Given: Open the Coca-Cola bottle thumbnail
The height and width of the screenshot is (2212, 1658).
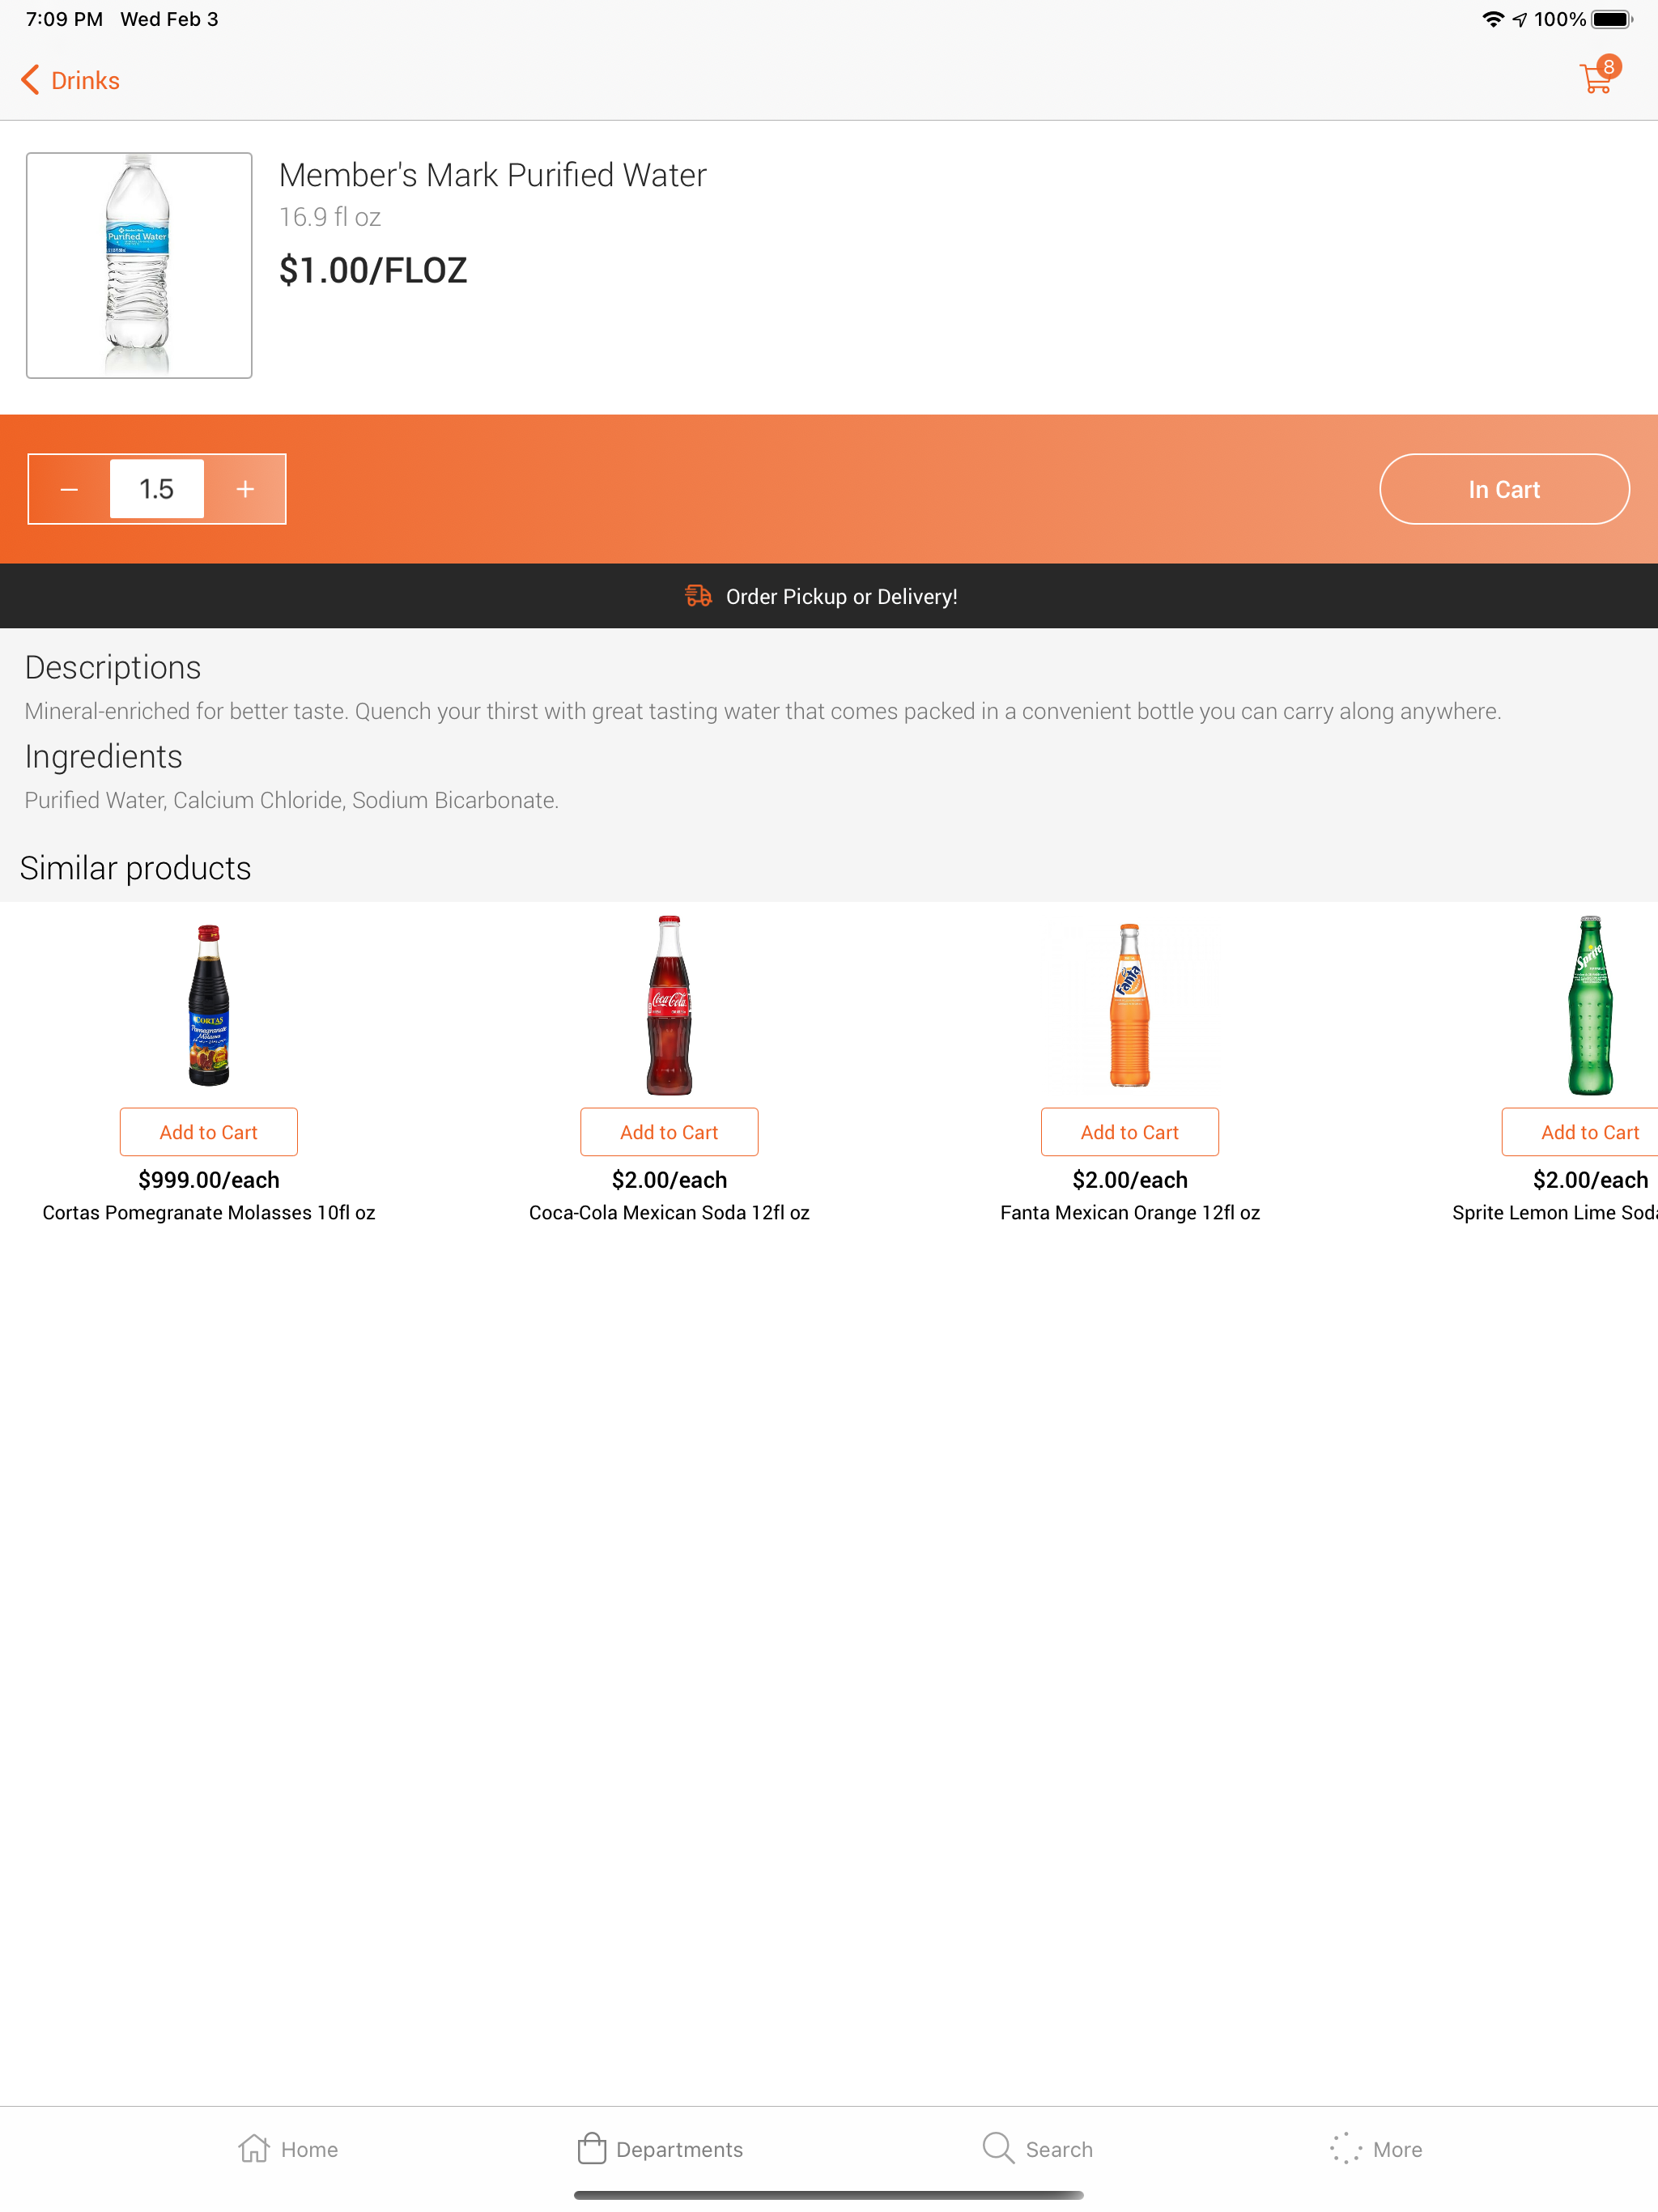Looking at the screenshot, I should coord(669,1005).
